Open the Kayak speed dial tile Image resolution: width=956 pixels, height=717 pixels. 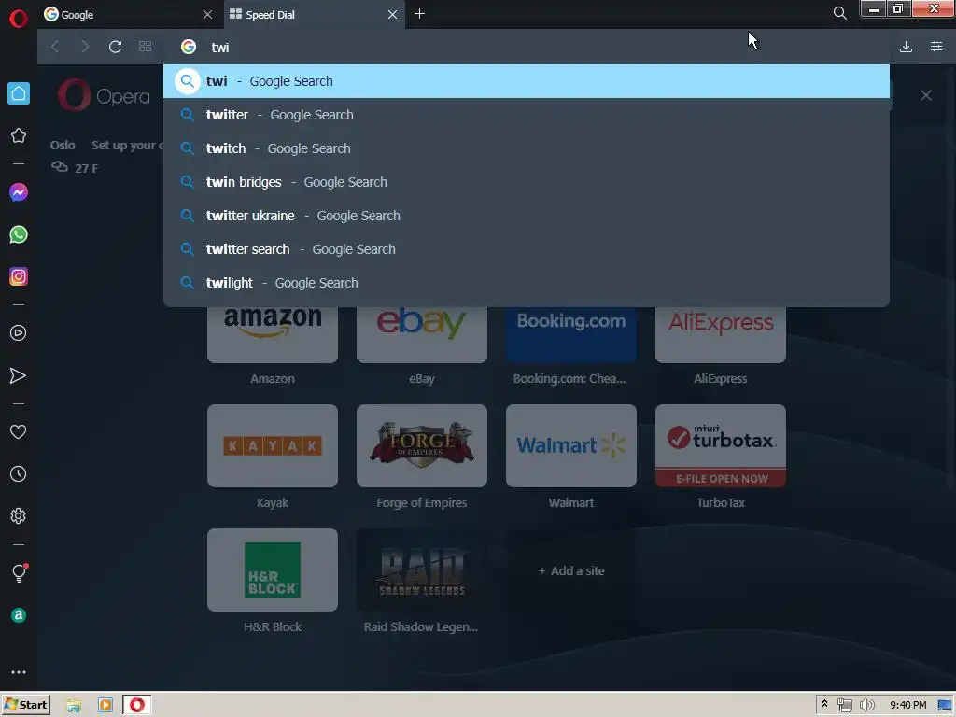tap(273, 445)
